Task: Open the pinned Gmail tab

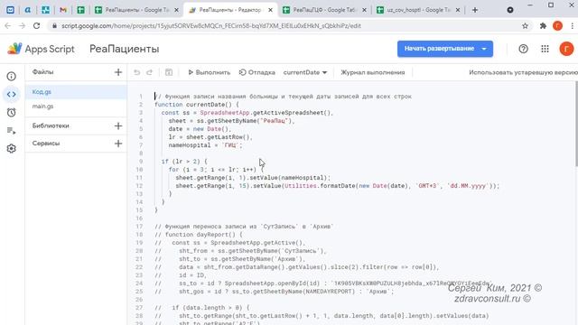Action: click(x=63, y=10)
